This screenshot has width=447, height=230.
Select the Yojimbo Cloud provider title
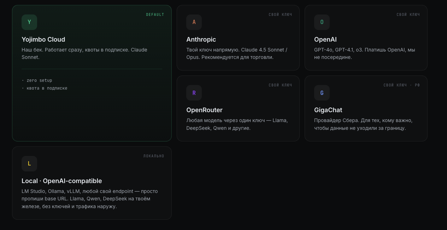pos(43,40)
